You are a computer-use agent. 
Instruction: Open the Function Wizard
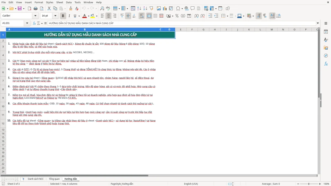pyautogui.click(x=34, y=23)
